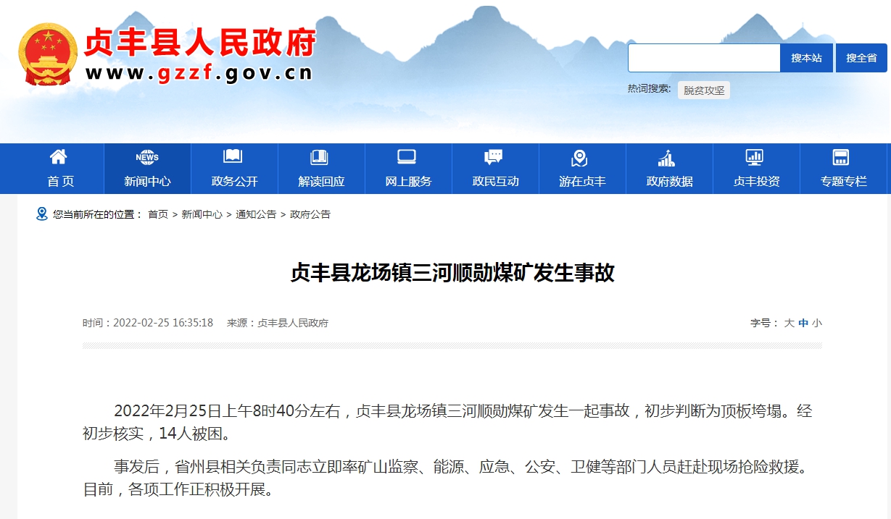Click the home house icon in navigation
The height and width of the screenshot is (519, 891).
pyautogui.click(x=59, y=157)
